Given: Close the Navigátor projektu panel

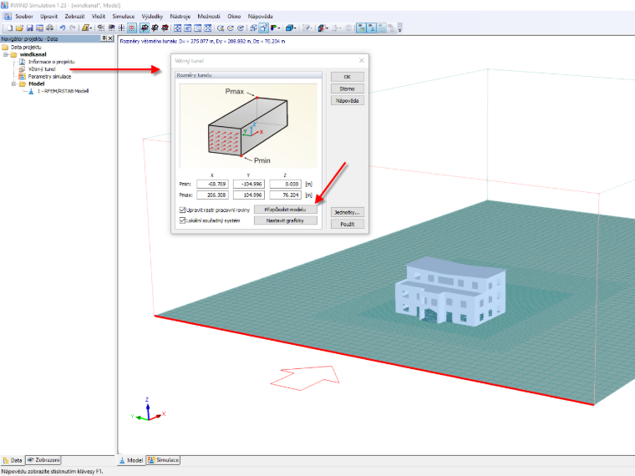Looking at the screenshot, I should [110, 38].
